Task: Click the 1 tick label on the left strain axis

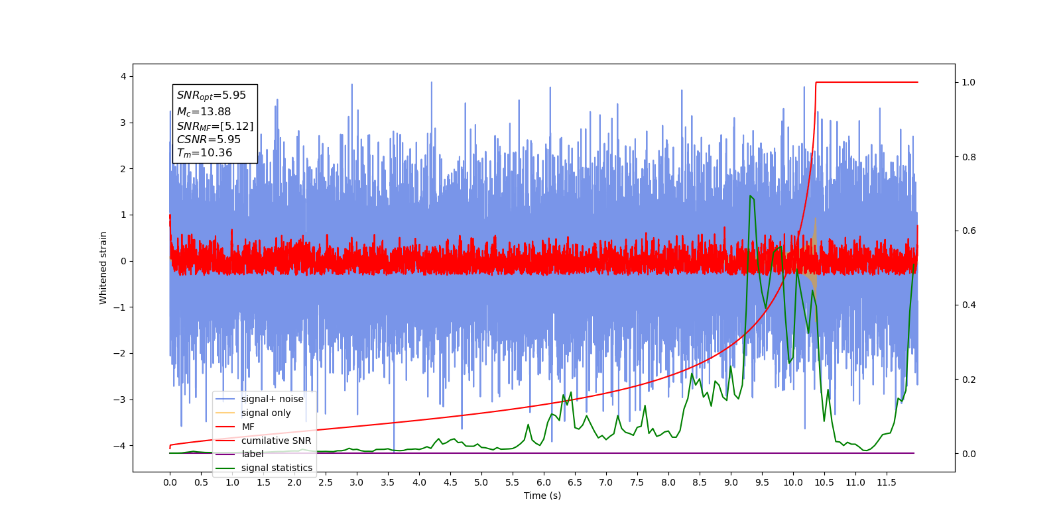Action: click(x=123, y=215)
